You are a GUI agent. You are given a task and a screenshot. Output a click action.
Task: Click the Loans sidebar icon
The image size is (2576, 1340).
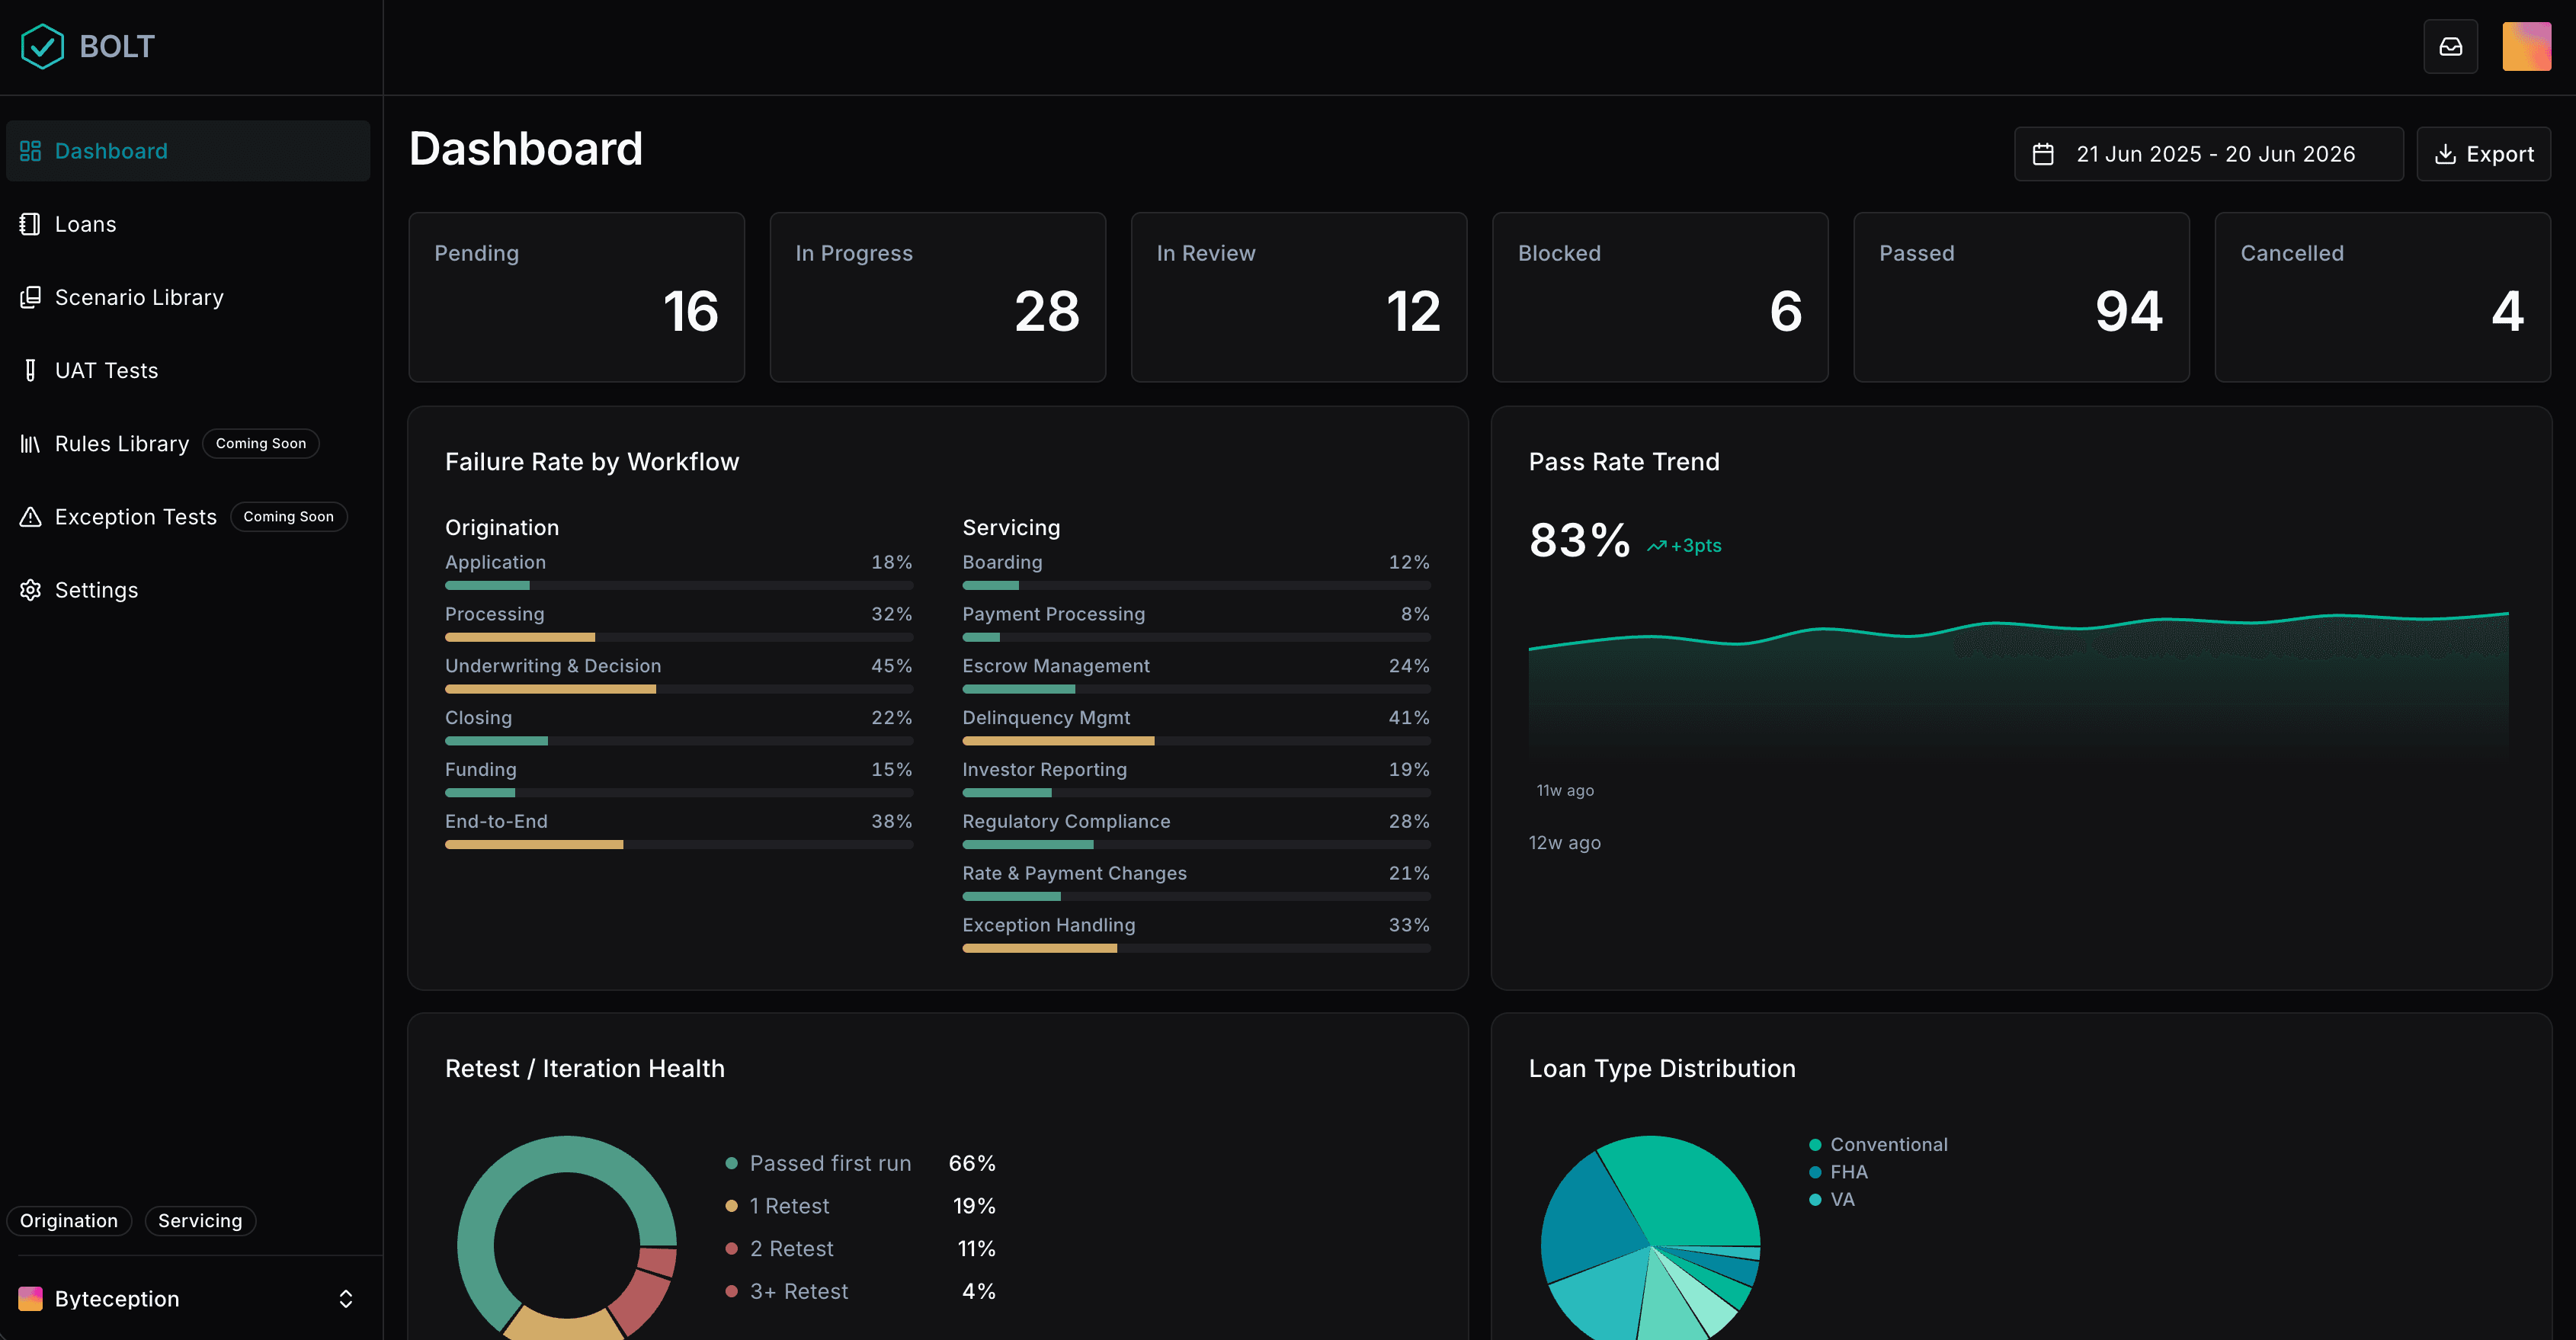[30, 224]
